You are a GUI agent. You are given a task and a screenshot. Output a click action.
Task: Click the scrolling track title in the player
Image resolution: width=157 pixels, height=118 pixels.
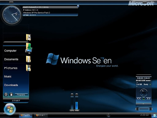pos(144,81)
